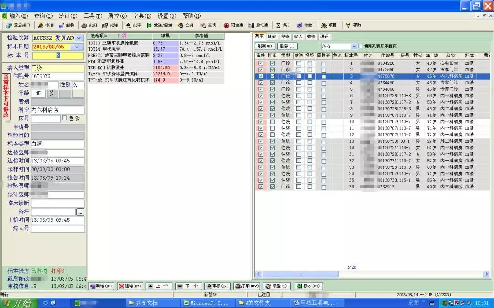
Task: Click the 统计 sigma toolbar icon
Action: click(x=284, y=26)
